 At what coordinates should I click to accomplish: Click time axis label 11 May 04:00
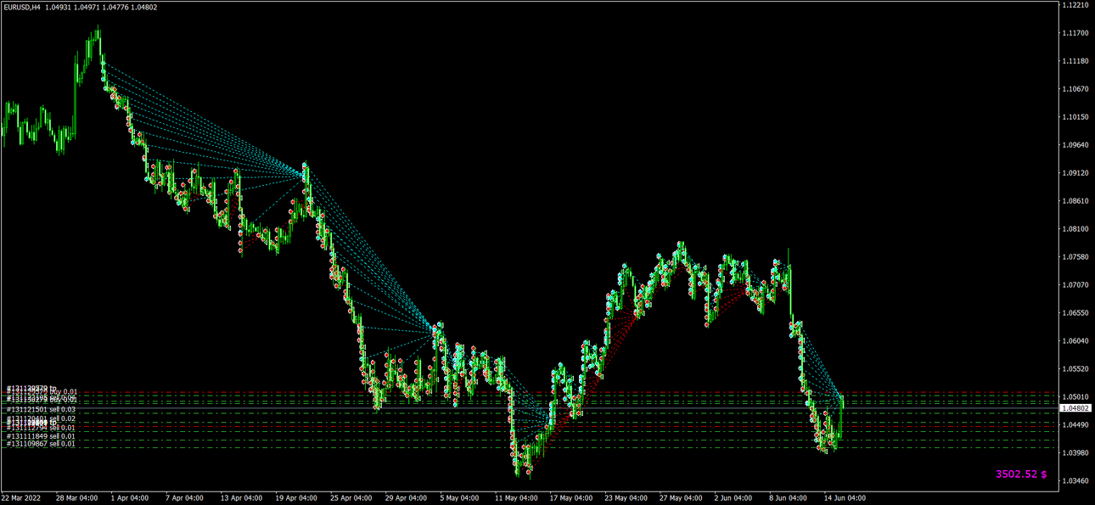click(x=515, y=498)
